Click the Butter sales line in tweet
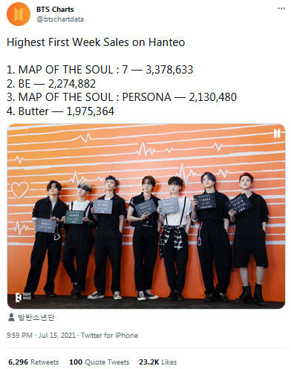Viewport: 291px width, 369px height. click(60, 111)
